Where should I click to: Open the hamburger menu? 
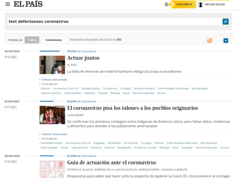pyautogui.click(x=8, y=4)
